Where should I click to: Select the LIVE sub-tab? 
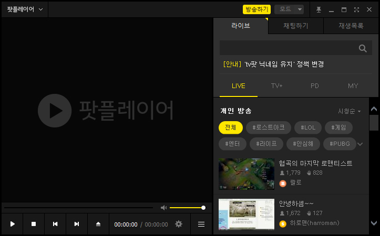tap(239, 86)
